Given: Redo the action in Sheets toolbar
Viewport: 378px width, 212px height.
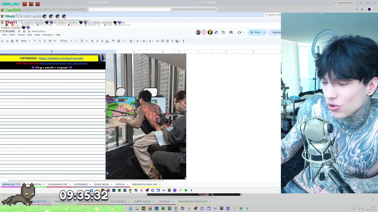Looking at the screenshot, I should (7, 41).
